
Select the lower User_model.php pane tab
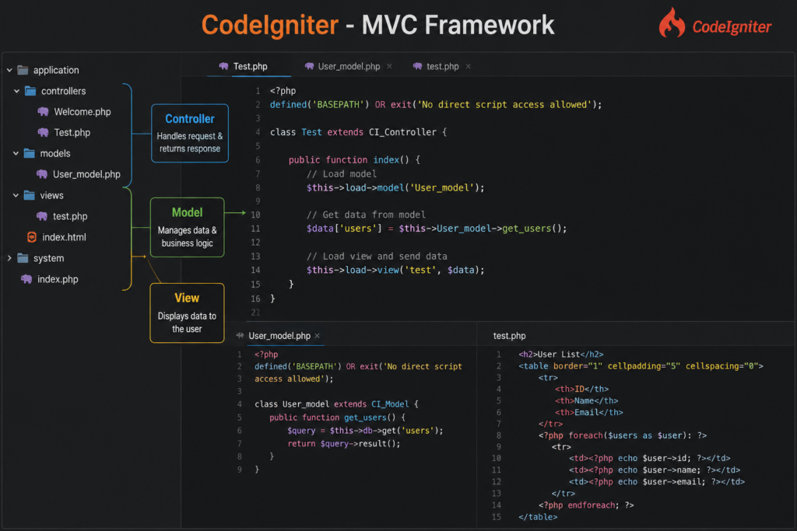(279, 336)
